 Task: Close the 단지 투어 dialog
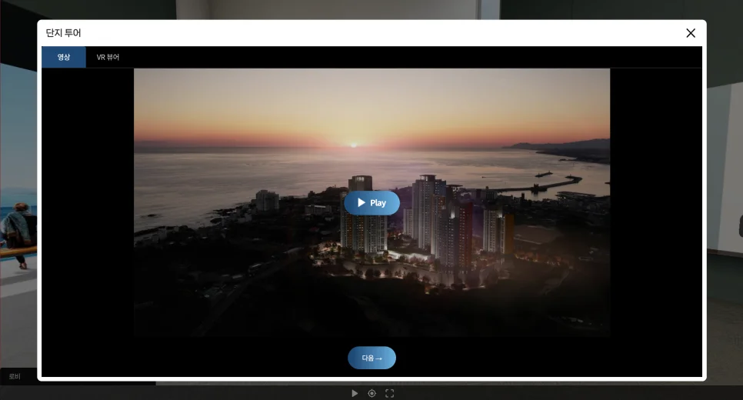coord(690,33)
